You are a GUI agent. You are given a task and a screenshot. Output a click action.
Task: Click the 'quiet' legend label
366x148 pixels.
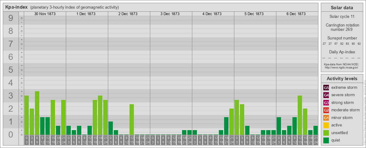click(x=336, y=140)
